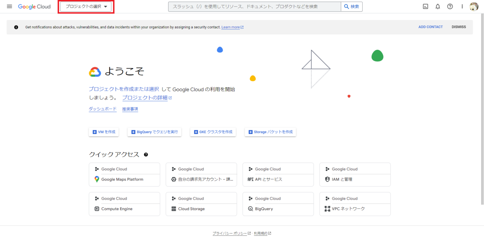
Task: Open the 自分の請求先アカウント billing card
Action: click(x=201, y=175)
